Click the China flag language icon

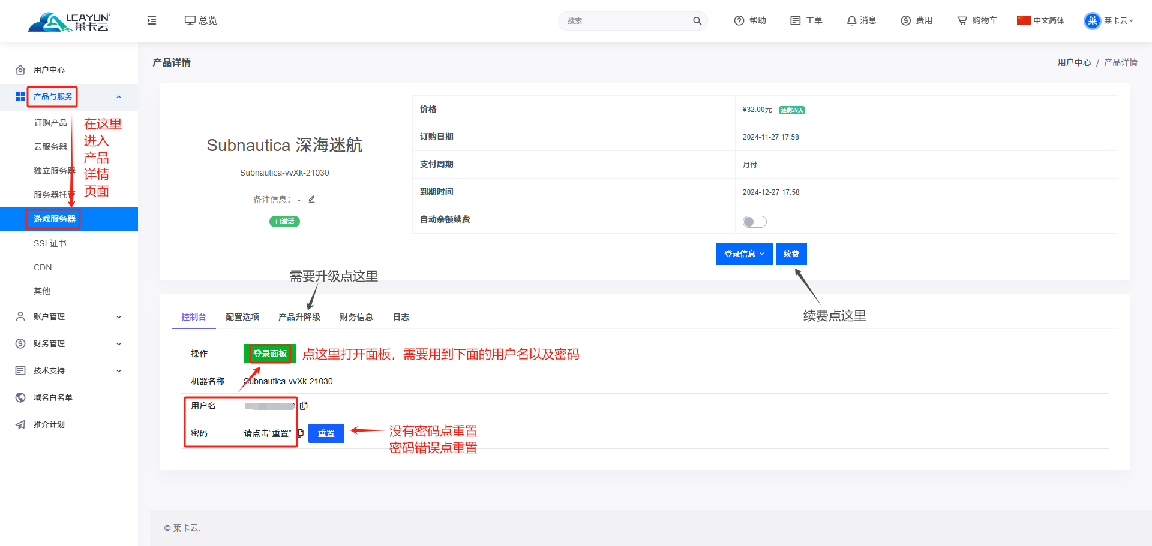click(x=1024, y=20)
